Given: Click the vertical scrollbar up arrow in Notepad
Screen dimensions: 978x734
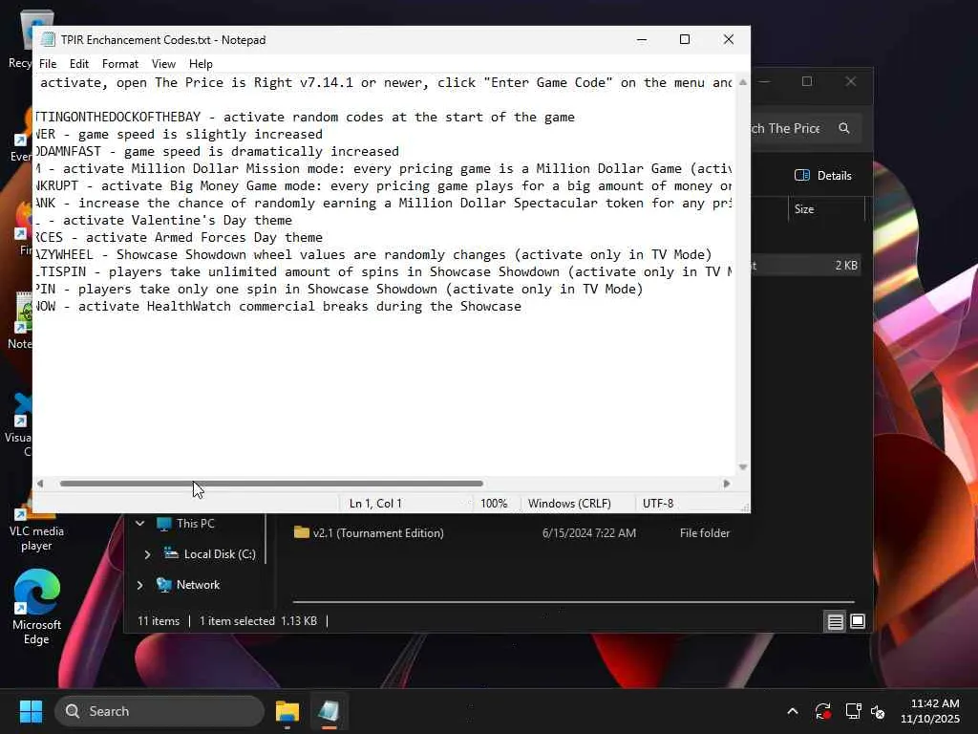Looking at the screenshot, I should (742, 82).
